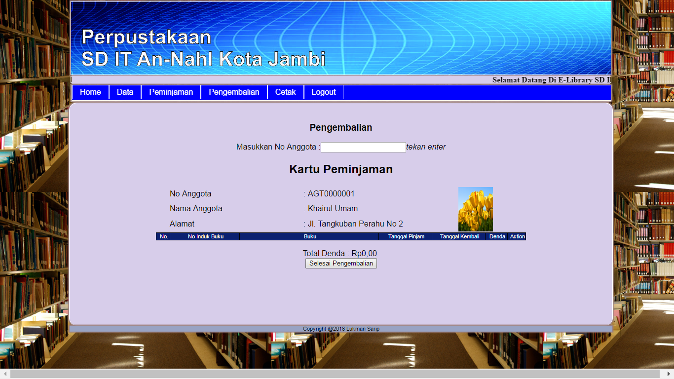Click the horizontal scrollbar left arrow

5,374
